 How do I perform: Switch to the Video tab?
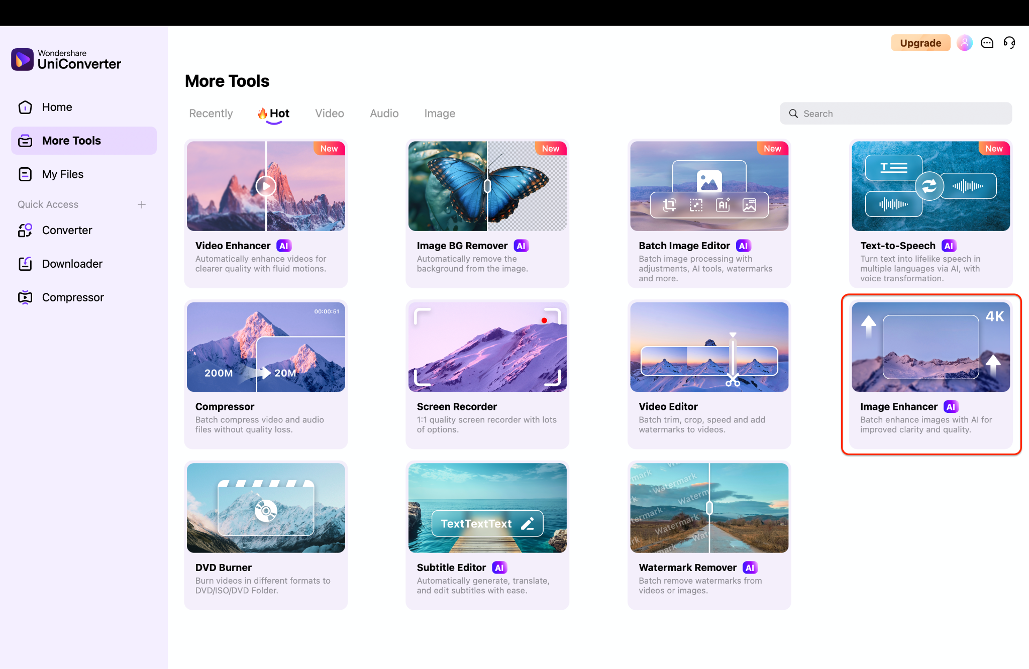click(330, 114)
